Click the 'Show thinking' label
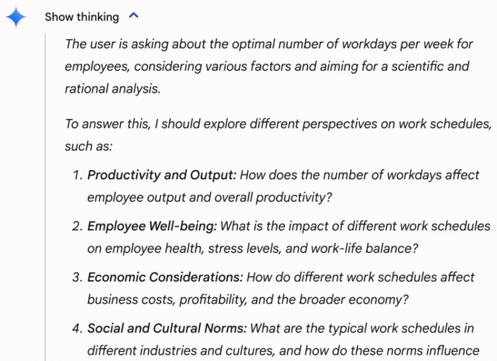The image size is (497, 361). (x=82, y=17)
